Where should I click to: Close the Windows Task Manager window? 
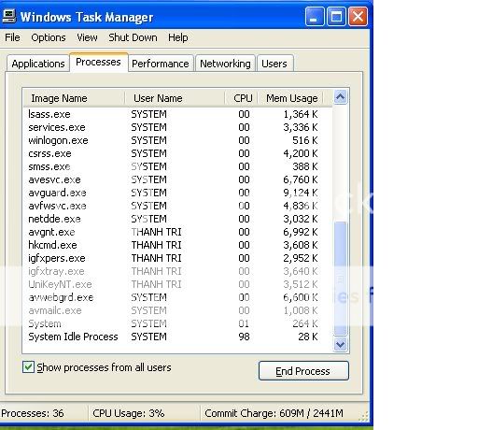358,17
